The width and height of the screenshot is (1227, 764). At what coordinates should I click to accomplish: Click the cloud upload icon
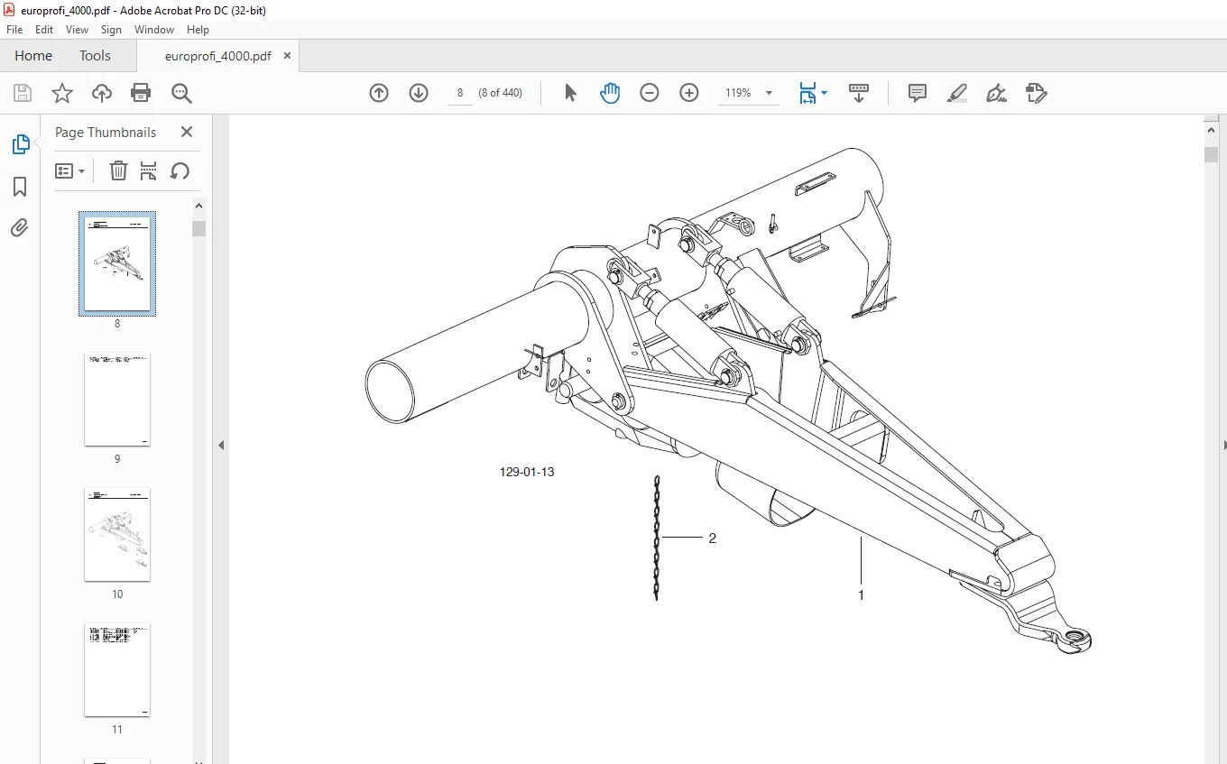point(102,93)
